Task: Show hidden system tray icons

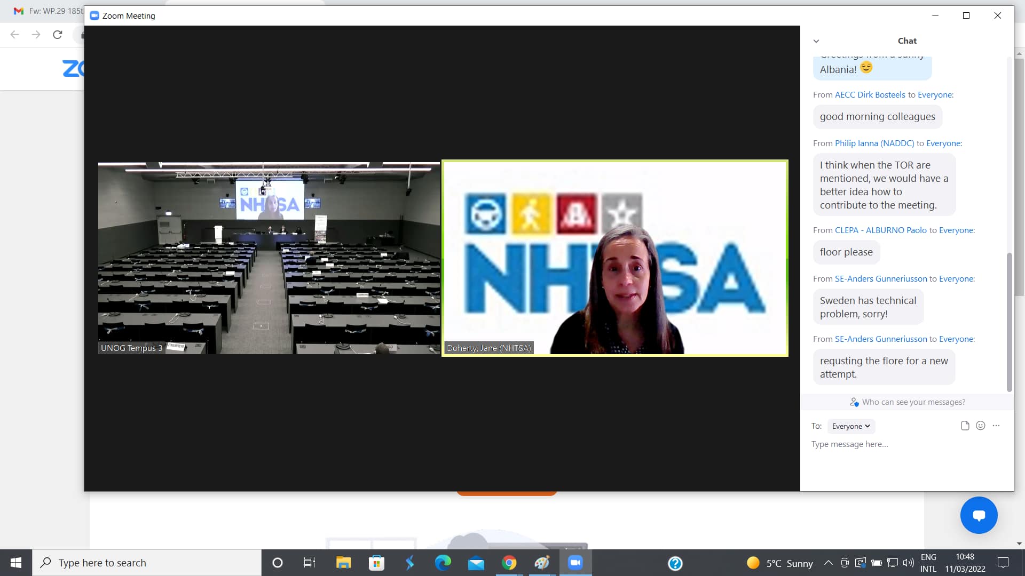Action: coord(828,563)
